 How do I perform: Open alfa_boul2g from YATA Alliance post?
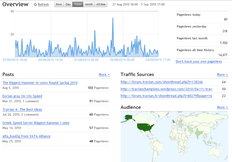point(26,136)
